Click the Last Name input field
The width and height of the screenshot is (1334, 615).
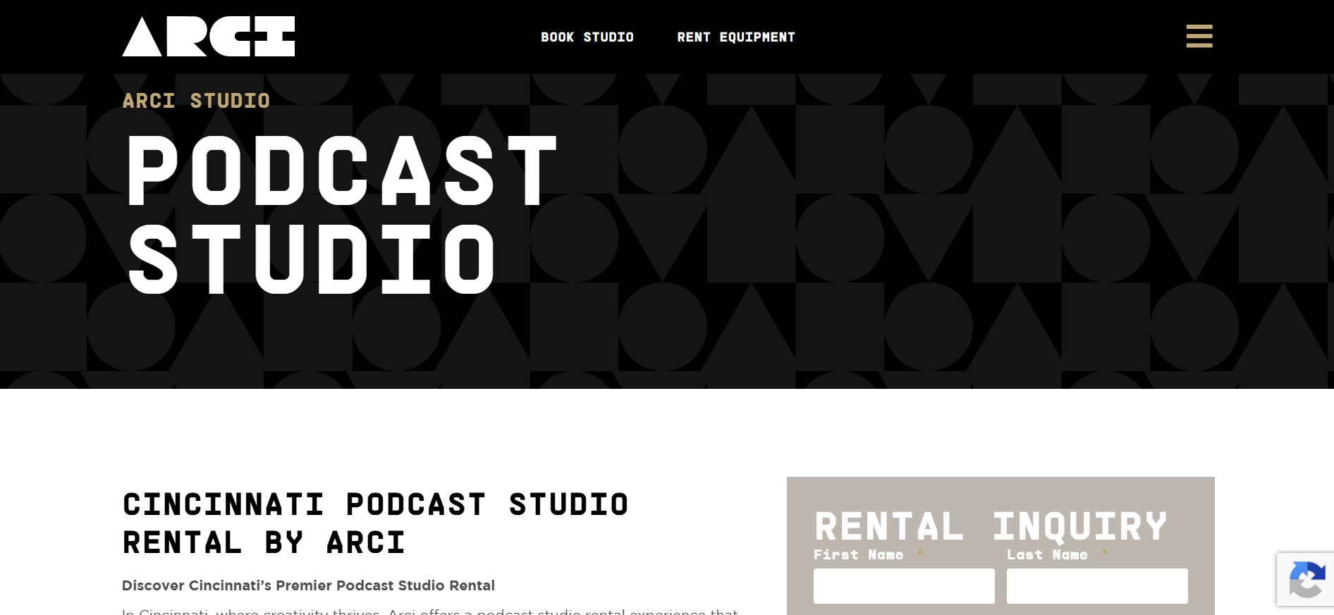(1097, 586)
